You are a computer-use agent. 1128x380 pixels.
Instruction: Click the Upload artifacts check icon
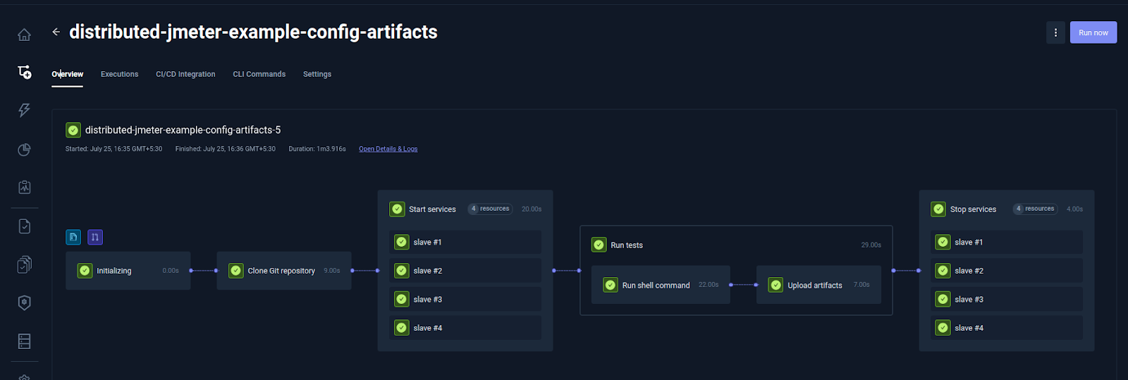[775, 285]
